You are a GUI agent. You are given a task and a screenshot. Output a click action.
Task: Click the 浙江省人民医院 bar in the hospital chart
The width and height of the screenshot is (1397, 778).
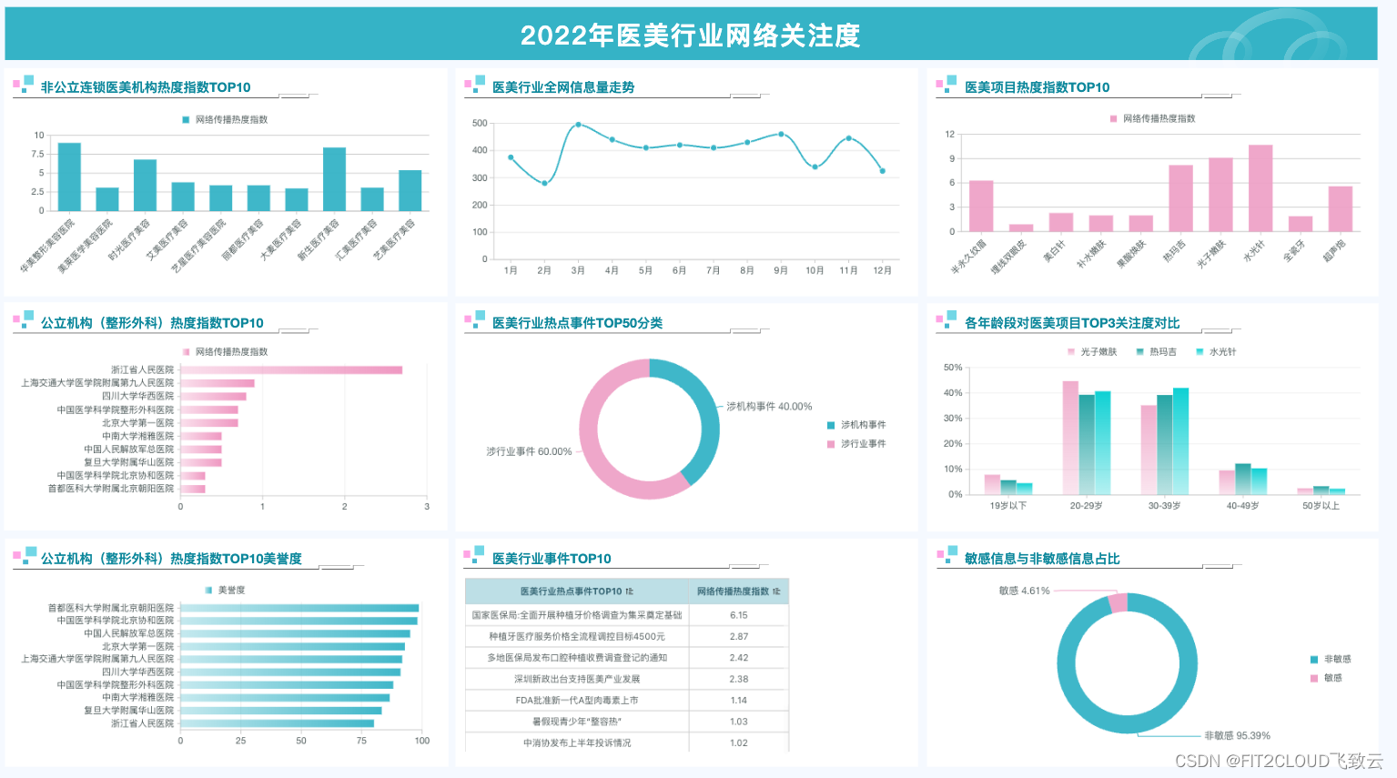click(291, 369)
